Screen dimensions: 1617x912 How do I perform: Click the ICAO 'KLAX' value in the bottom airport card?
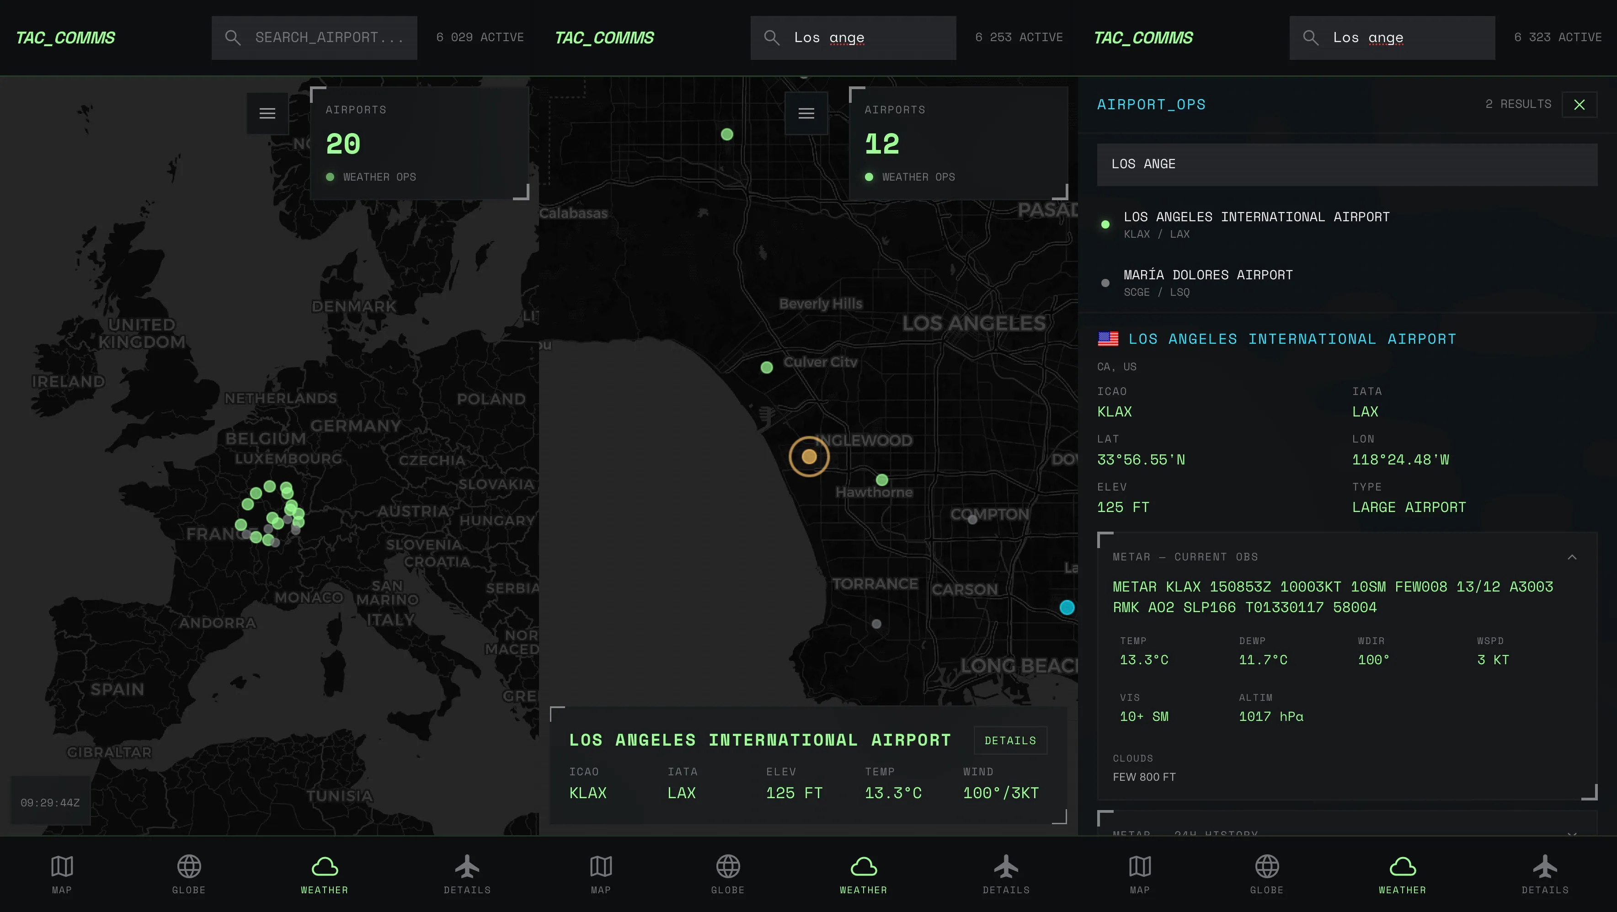(588, 793)
